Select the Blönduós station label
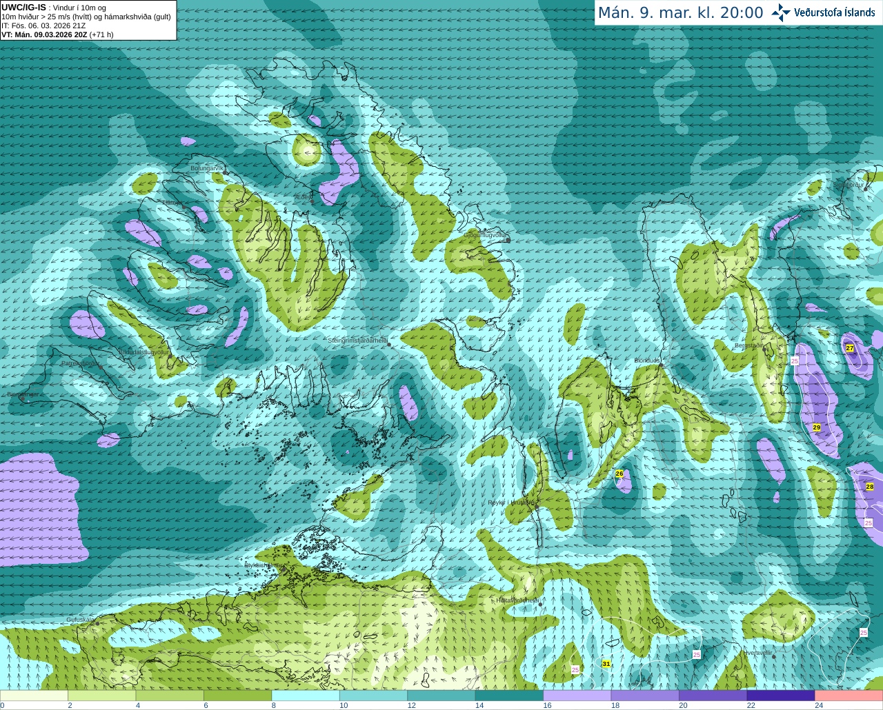The width and height of the screenshot is (883, 710). coord(647,361)
